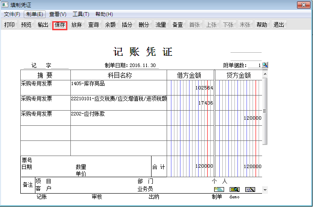The image size is (313, 207).
Task: Click the magnifier icon beside 附单据数
Action: coord(265,65)
